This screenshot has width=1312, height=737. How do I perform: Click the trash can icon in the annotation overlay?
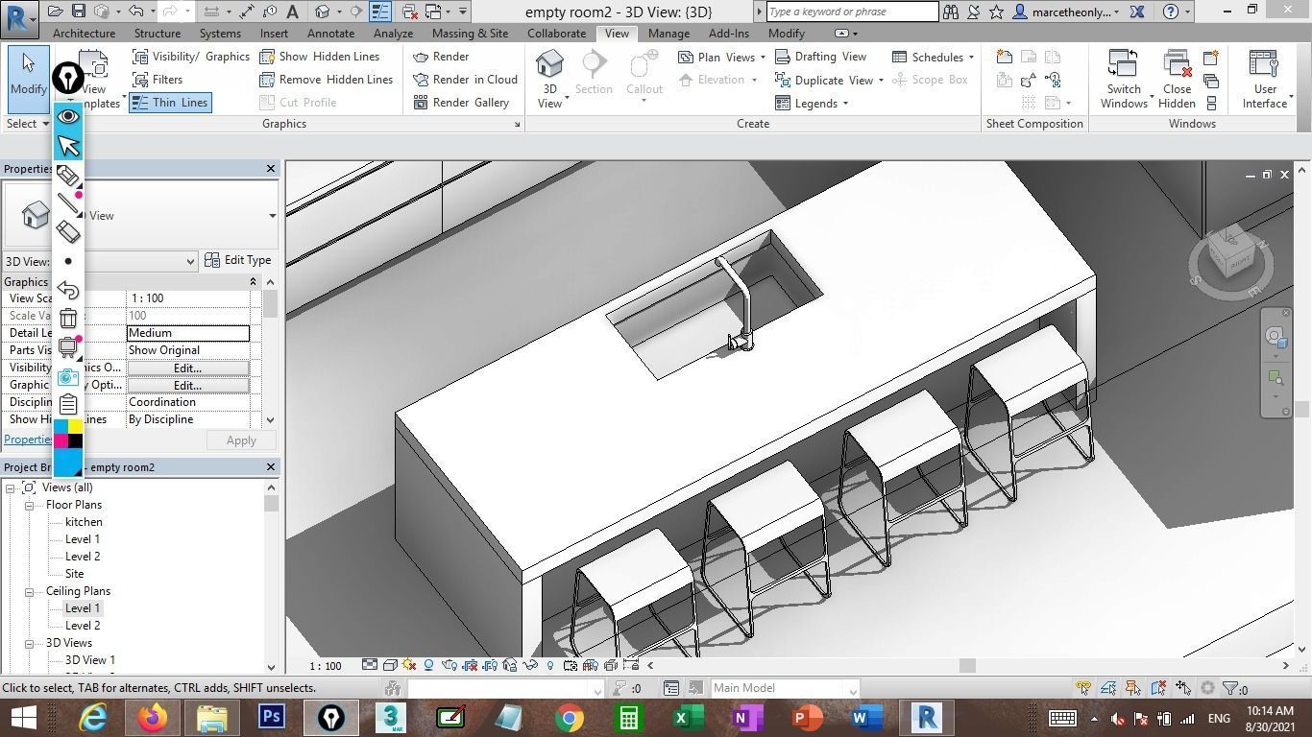point(68,319)
